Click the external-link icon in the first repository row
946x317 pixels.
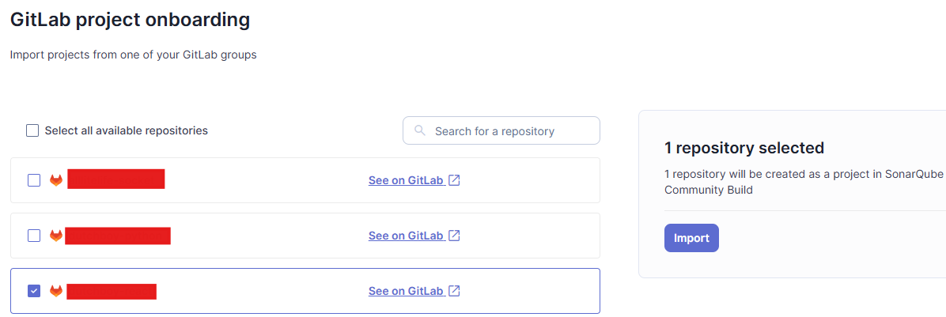click(x=455, y=180)
